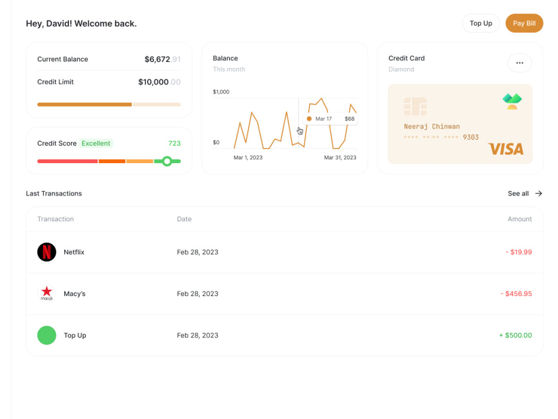This screenshot has width=558, height=419.
Task: Click the Mar 31, 2023 chart axis label
Action: tap(340, 158)
